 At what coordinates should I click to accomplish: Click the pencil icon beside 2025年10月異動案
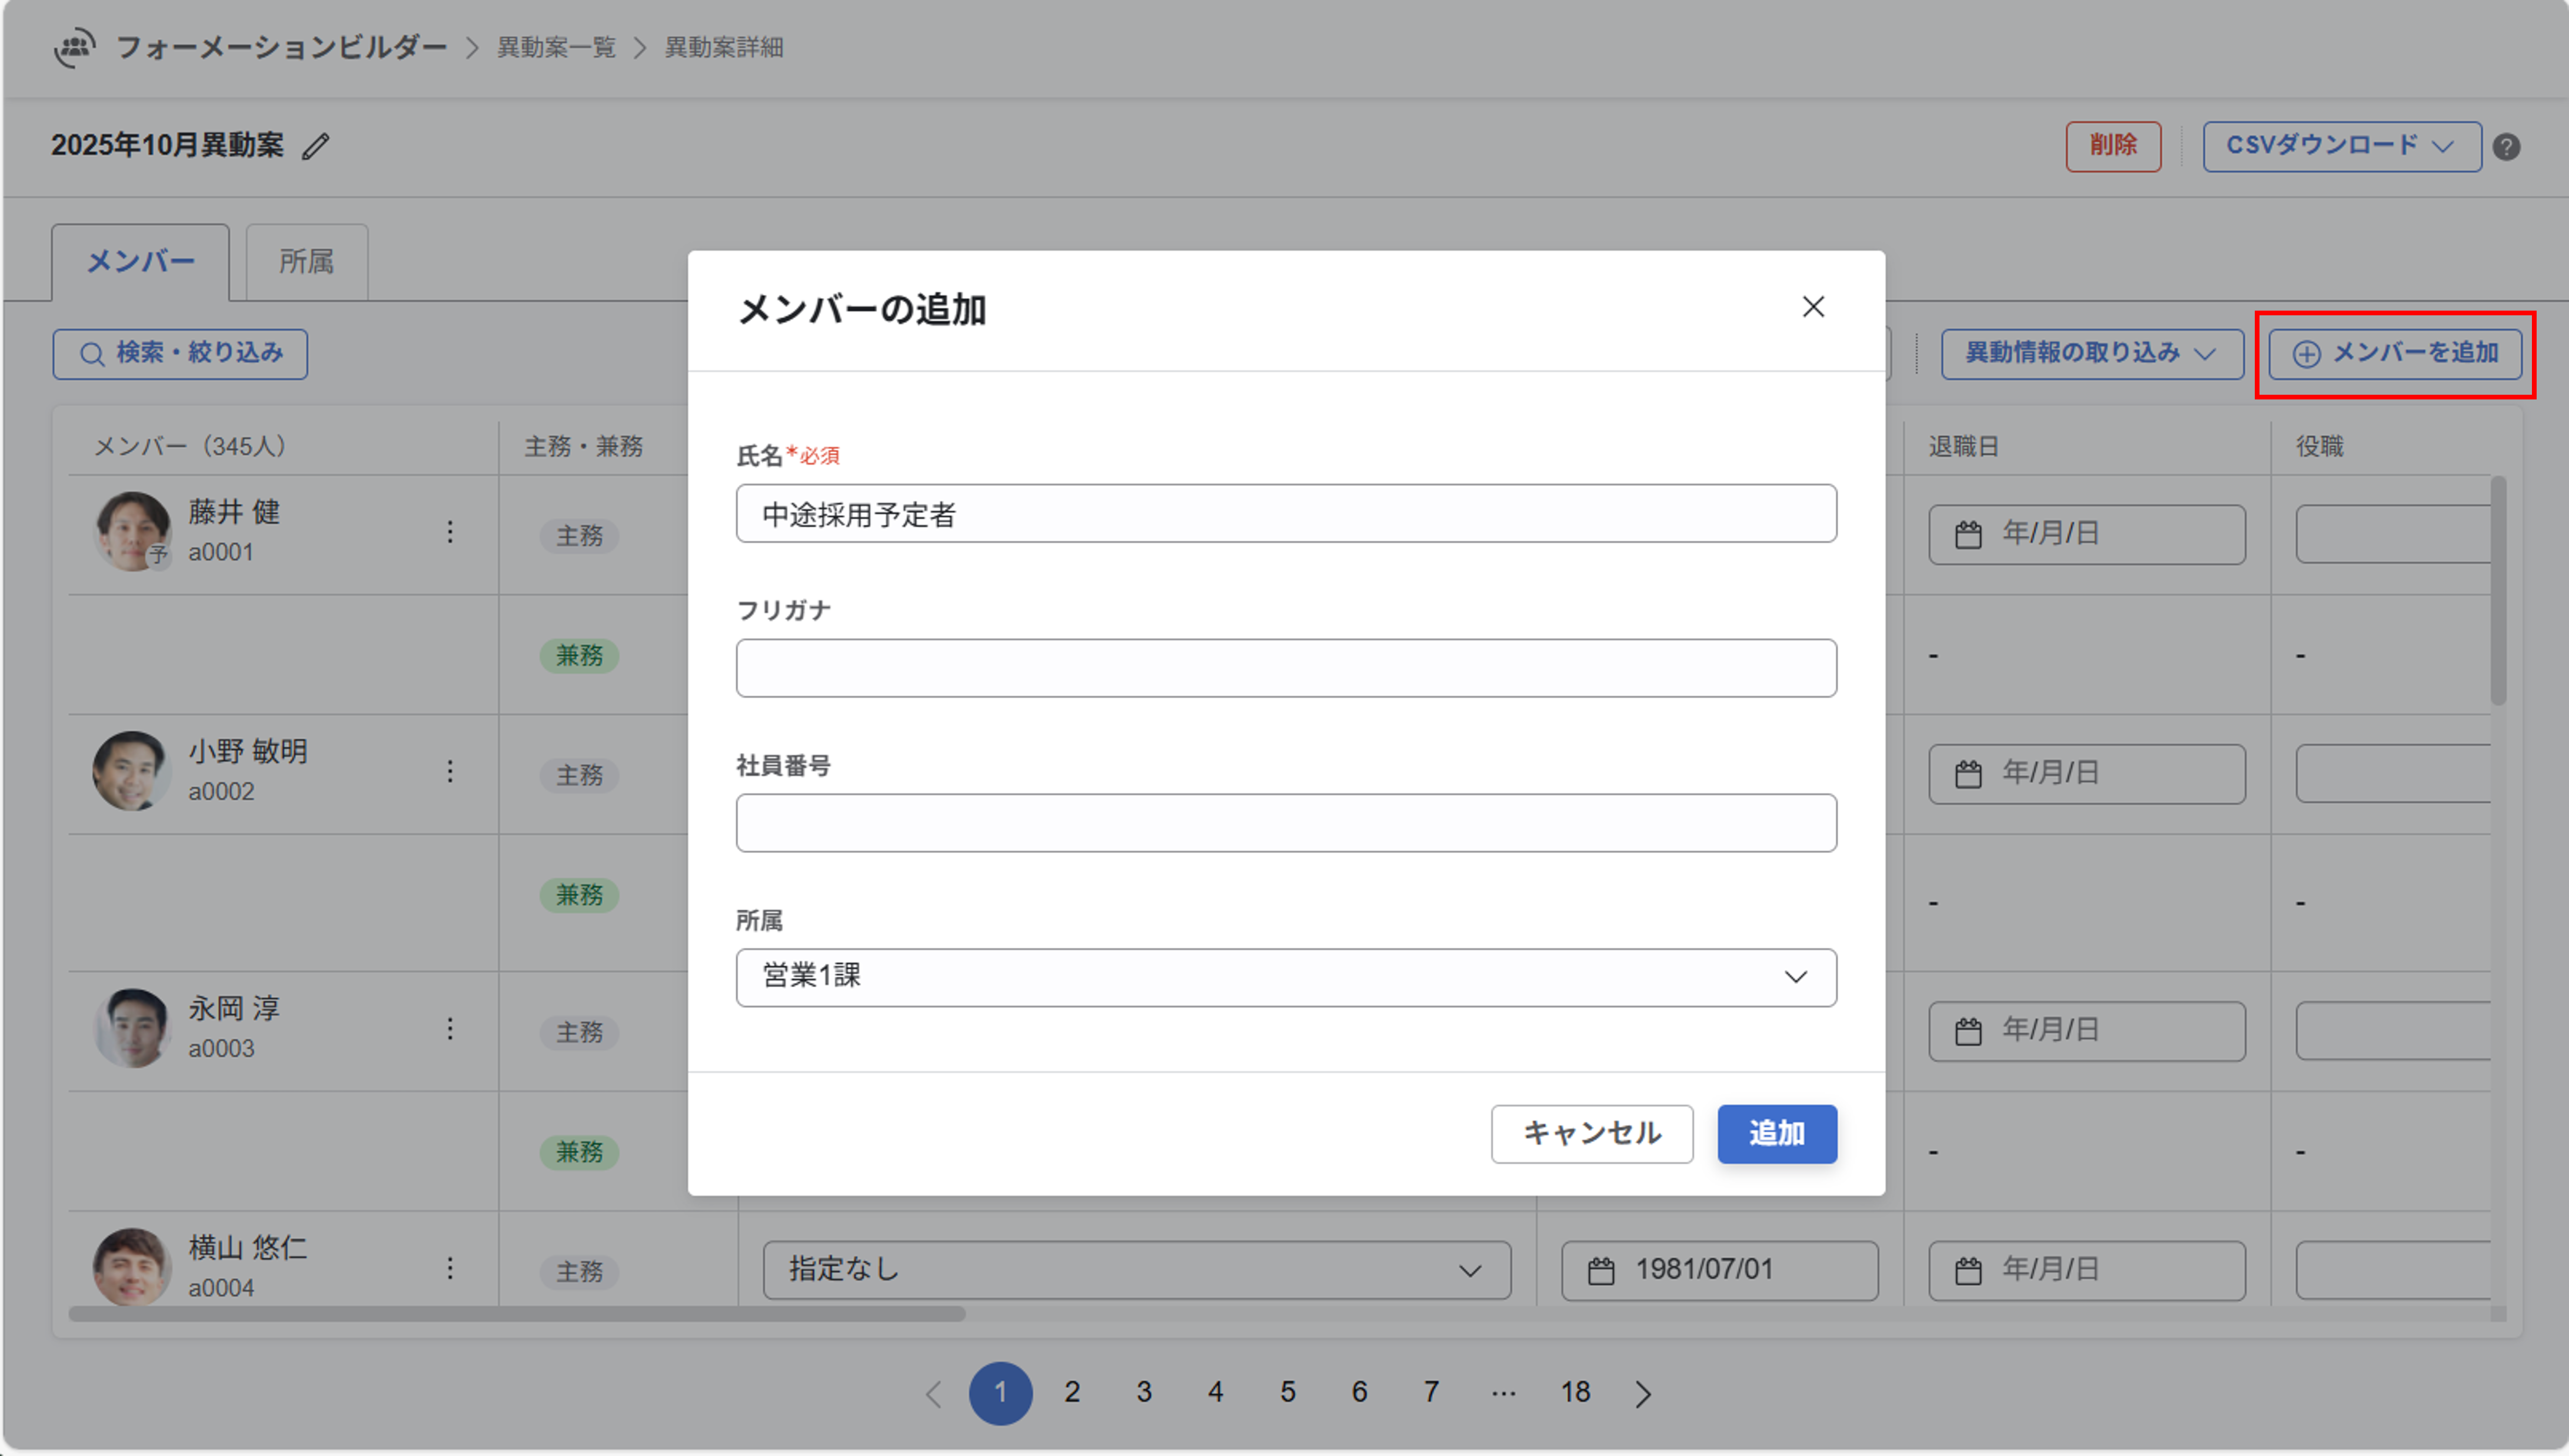coord(316,146)
